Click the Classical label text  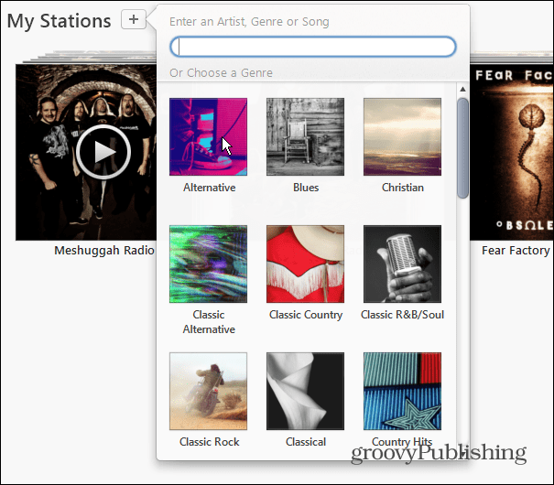pos(306,442)
